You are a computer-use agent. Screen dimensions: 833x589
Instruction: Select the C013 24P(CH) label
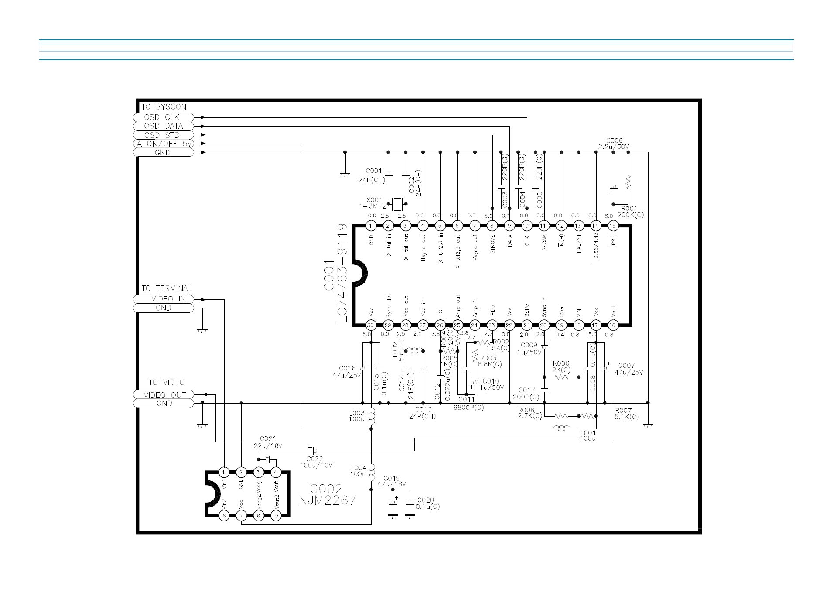(422, 413)
